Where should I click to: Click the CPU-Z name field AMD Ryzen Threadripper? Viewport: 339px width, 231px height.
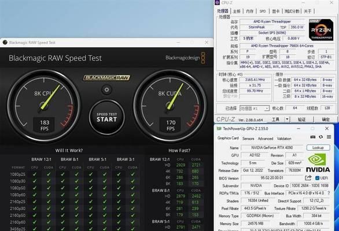(x=272, y=21)
